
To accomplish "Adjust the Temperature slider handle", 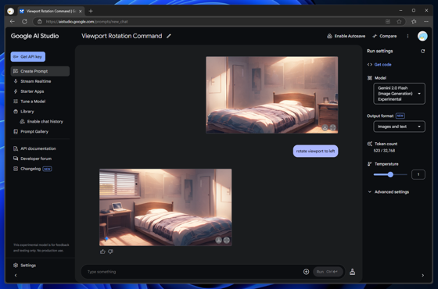I will [x=390, y=175].
